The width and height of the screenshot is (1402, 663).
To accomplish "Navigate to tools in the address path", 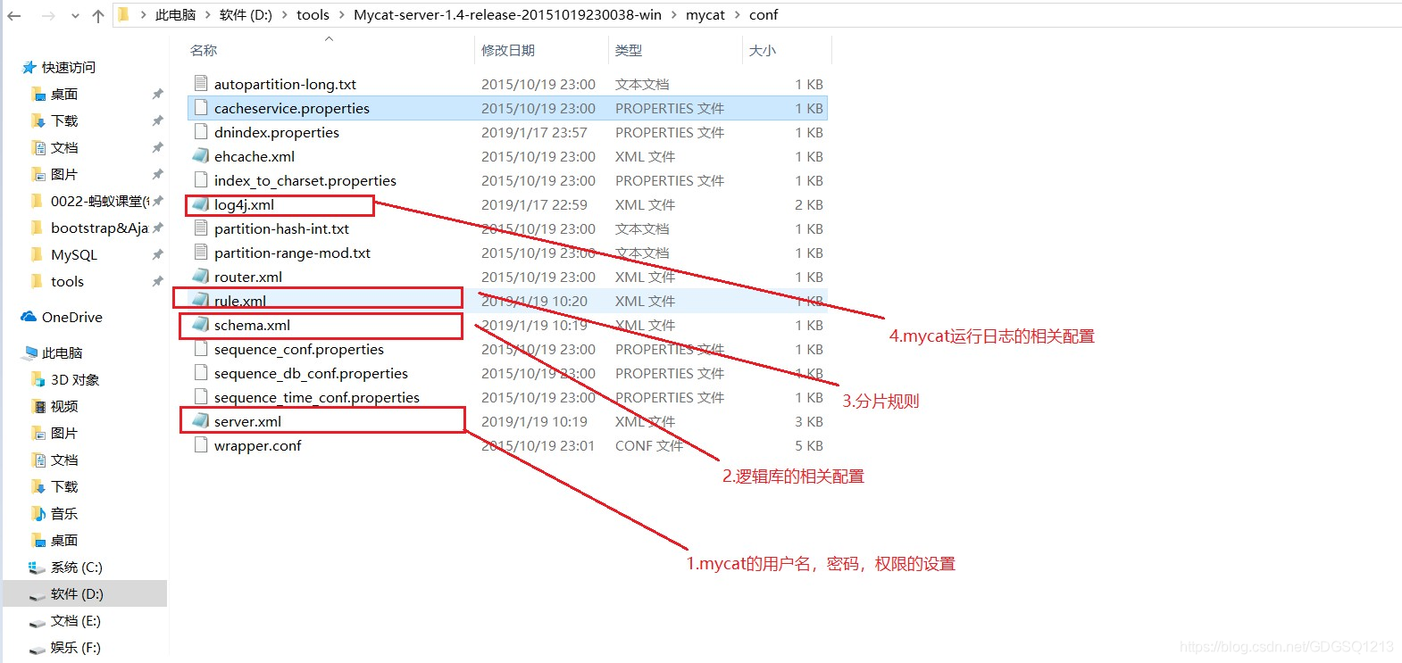I will 313,14.
